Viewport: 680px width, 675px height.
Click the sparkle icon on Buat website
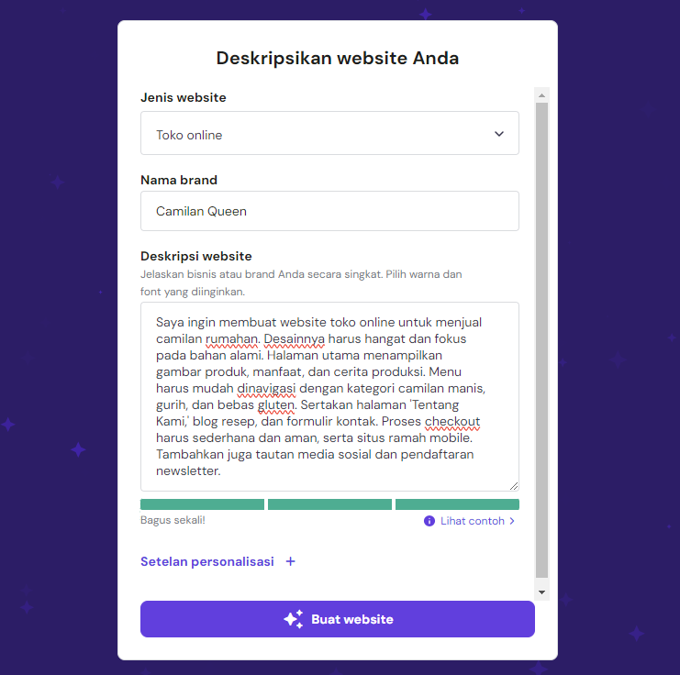coord(293,619)
